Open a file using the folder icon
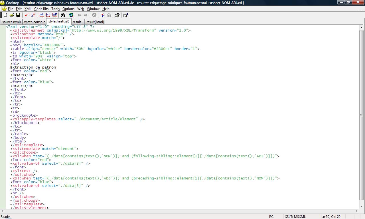 [x=12, y=15]
